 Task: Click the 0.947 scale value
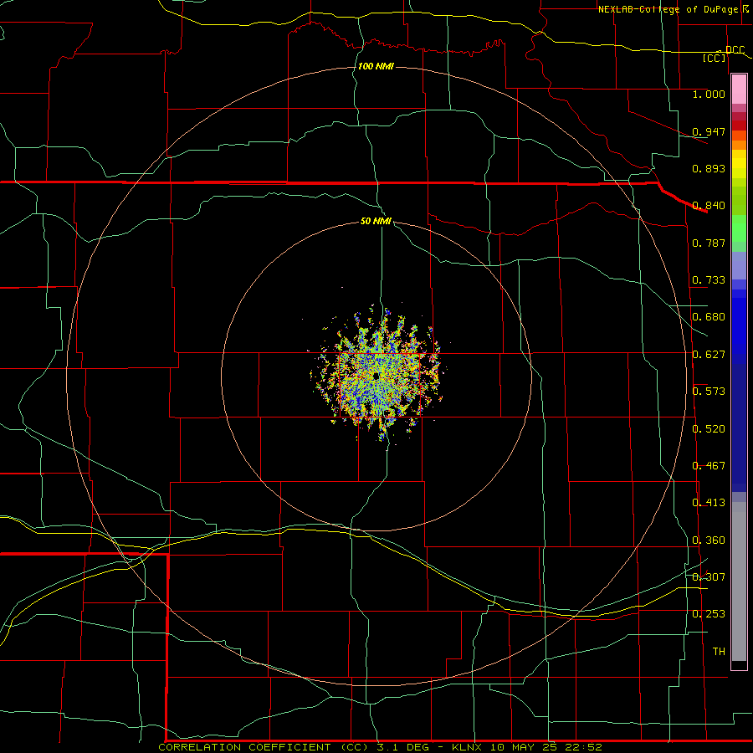tap(709, 131)
